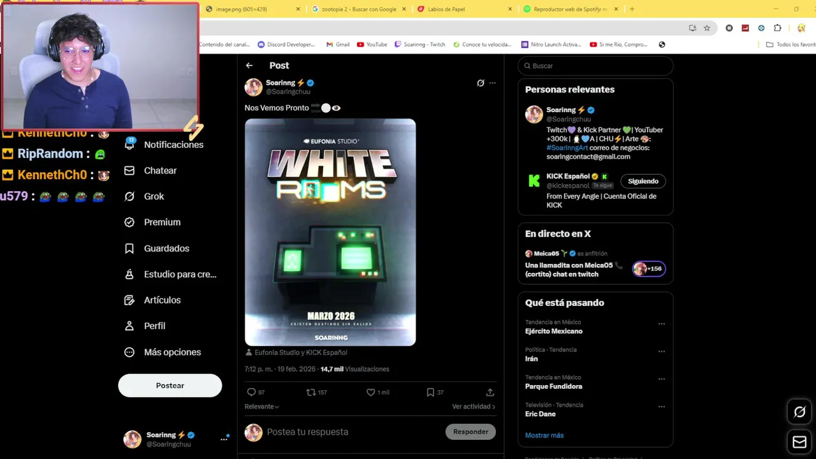
Task: Expand Más opciones in the sidebar
Action: pyautogui.click(x=163, y=352)
